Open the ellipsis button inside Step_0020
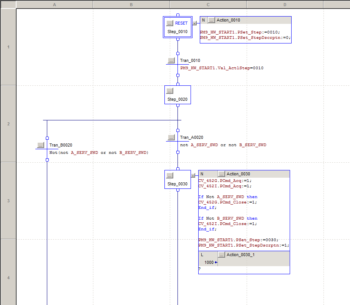The width and height of the screenshot is (350, 305). pyautogui.click(x=170, y=91)
